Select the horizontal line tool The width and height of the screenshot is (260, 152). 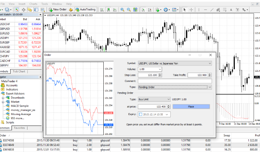pos(205,10)
